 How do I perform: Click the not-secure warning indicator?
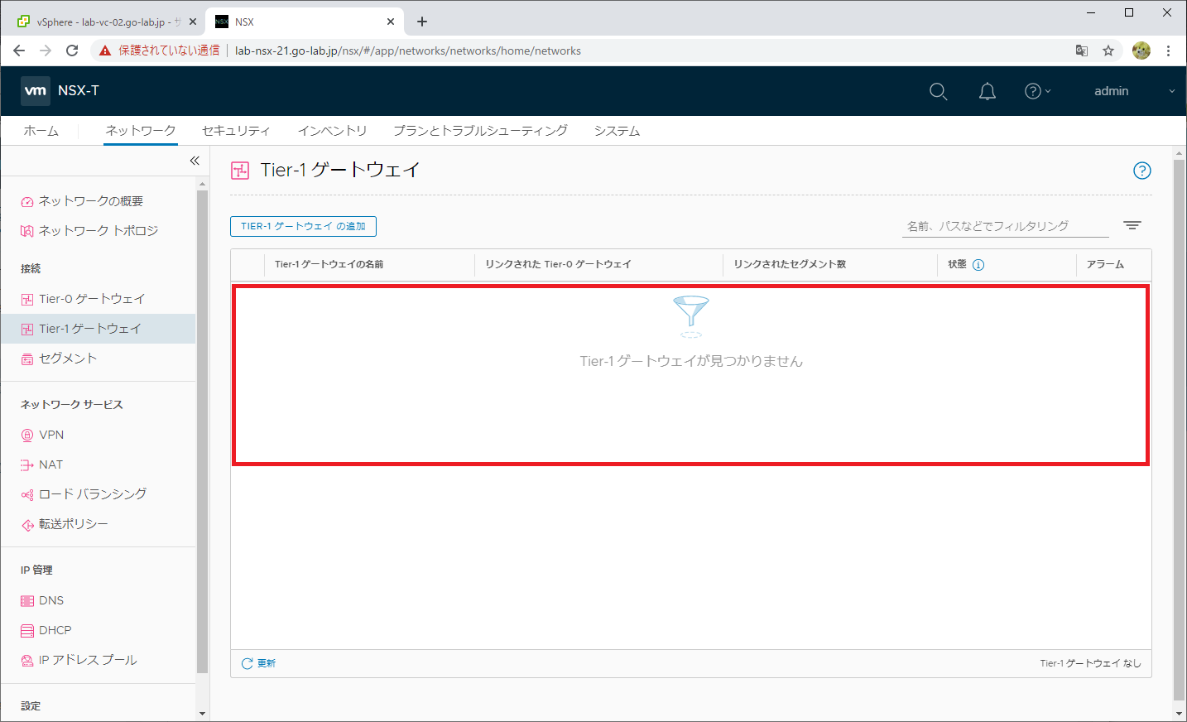(159, 51)
